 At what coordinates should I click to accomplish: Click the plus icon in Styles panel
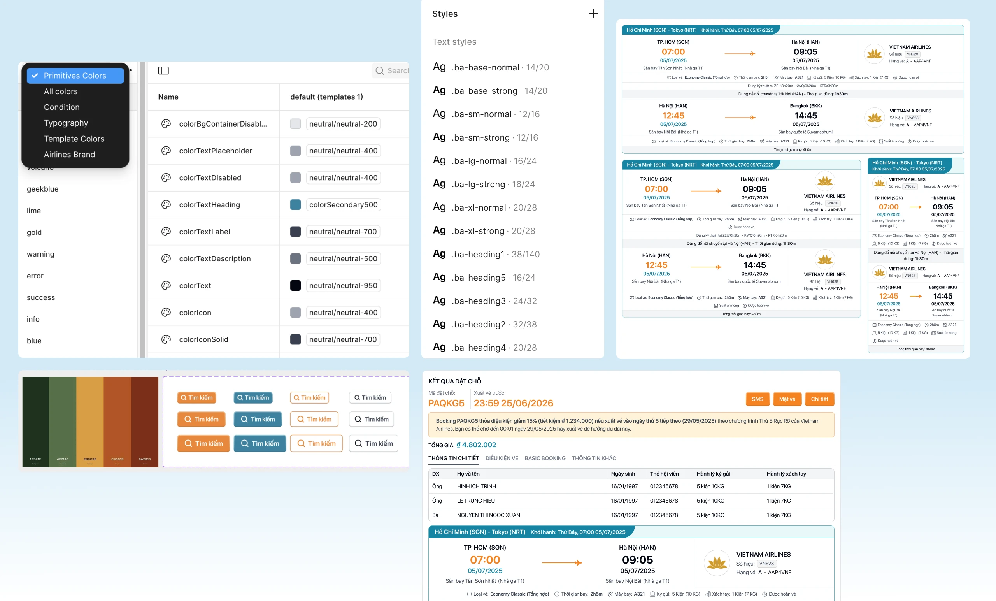pos(593,14)
